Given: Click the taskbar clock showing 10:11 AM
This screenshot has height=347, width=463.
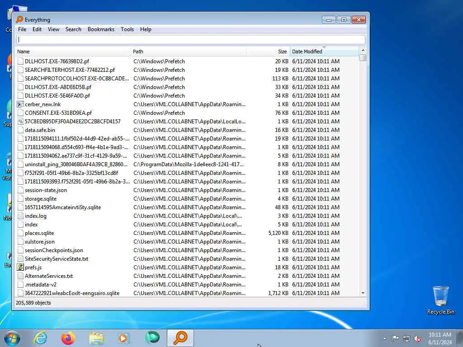Looking at the screenshot, I should (x=440, y=338).
